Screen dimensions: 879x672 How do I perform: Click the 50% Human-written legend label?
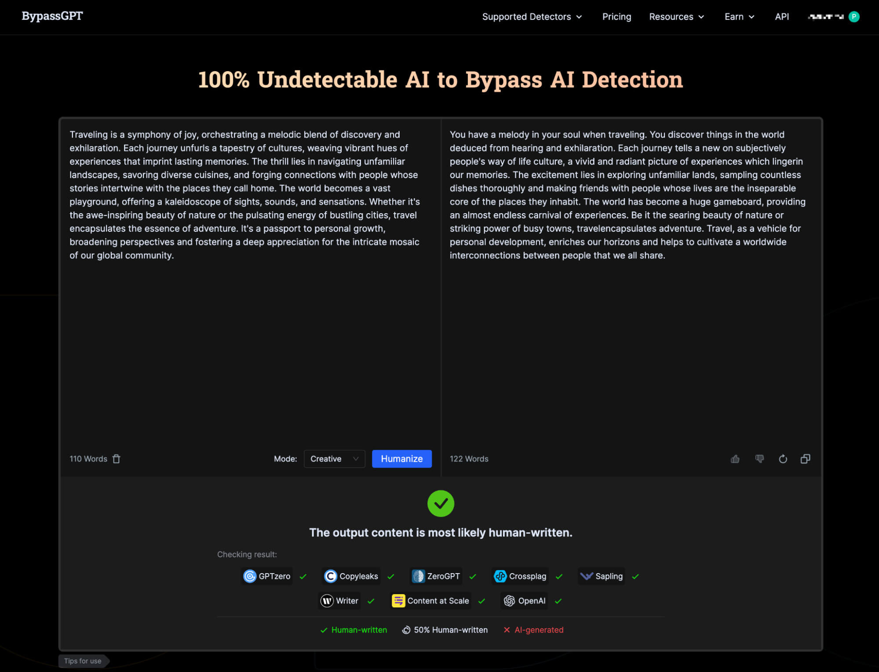[x=450, y=630]
